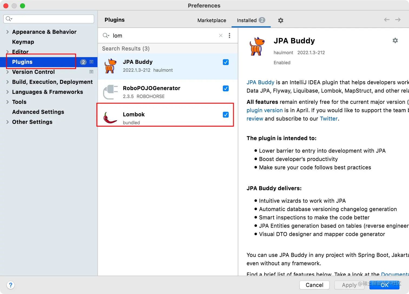Screen dimensions: 409x294
Task: Open help with the question mark button
Action: tap(11, 285)
